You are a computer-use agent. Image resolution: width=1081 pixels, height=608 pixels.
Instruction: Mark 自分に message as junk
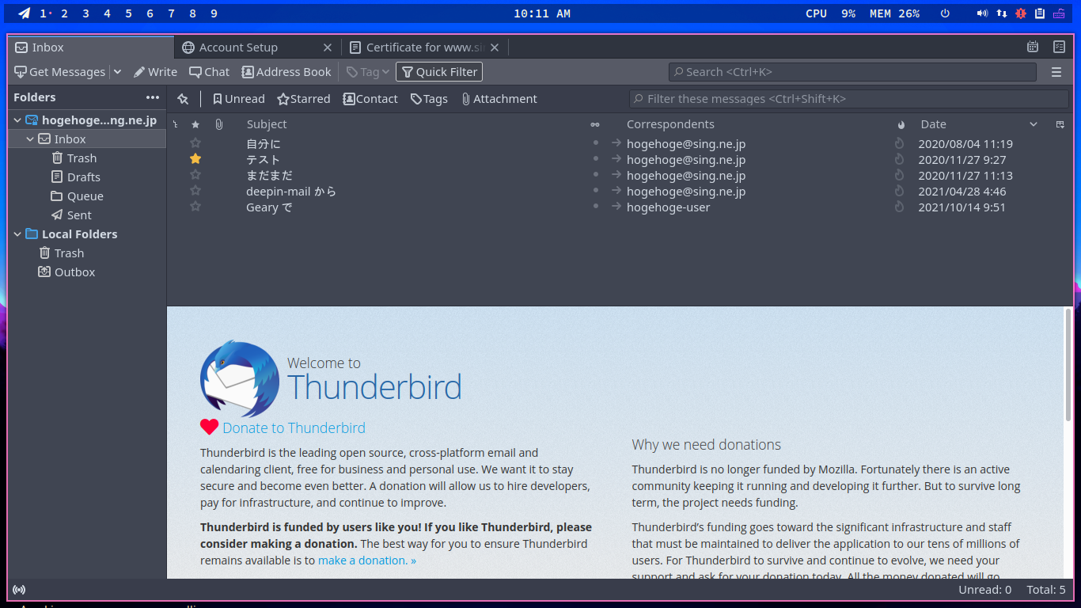(899, 143)
